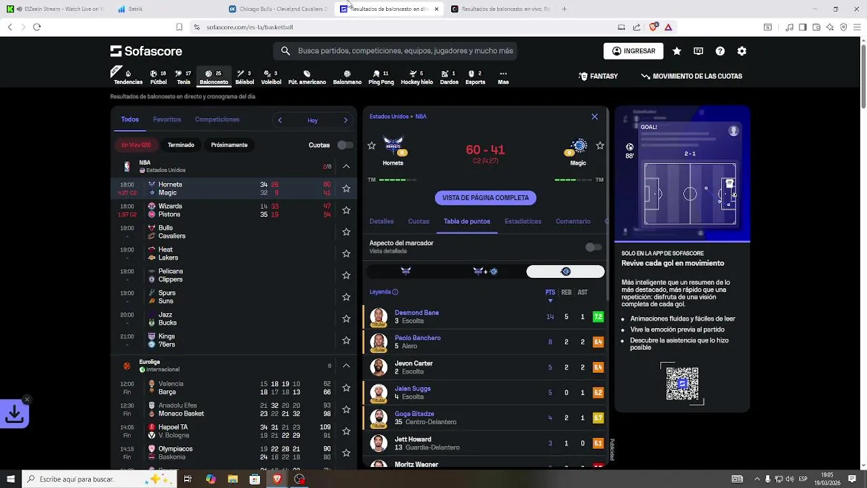Open the help question mark icon
Viewport: 867px width, 488px height.
[x=720, y=51]
